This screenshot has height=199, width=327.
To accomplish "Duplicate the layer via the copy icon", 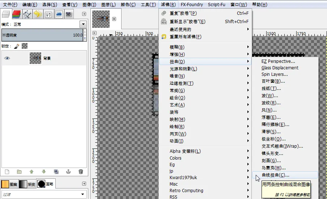I will (56, 172).
